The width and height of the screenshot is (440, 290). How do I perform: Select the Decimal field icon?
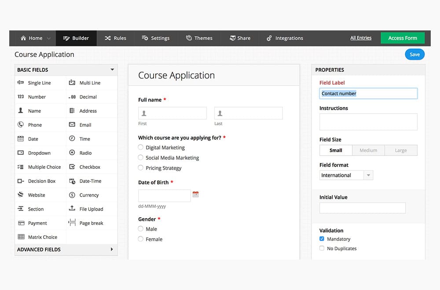72,97
